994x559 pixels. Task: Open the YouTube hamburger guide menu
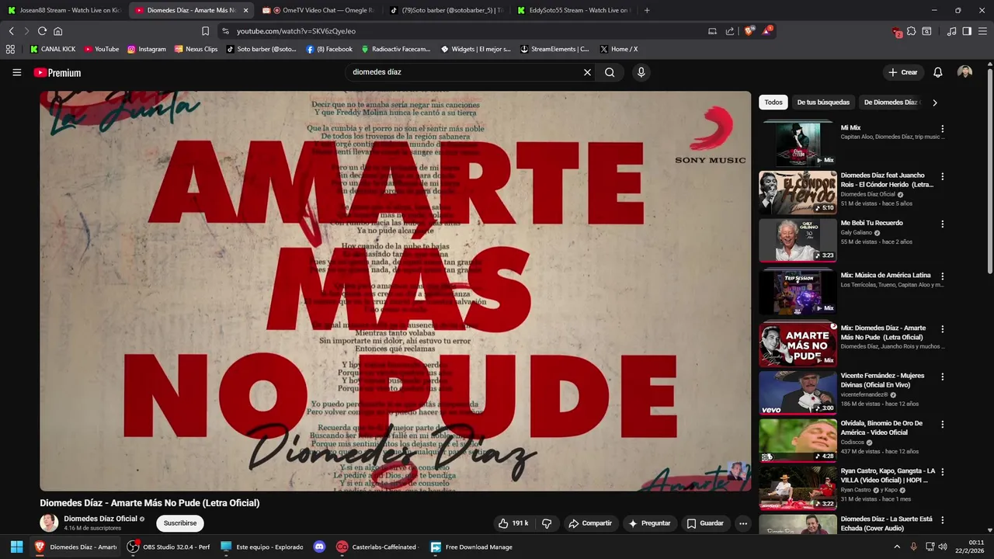[x=16, y=72]
